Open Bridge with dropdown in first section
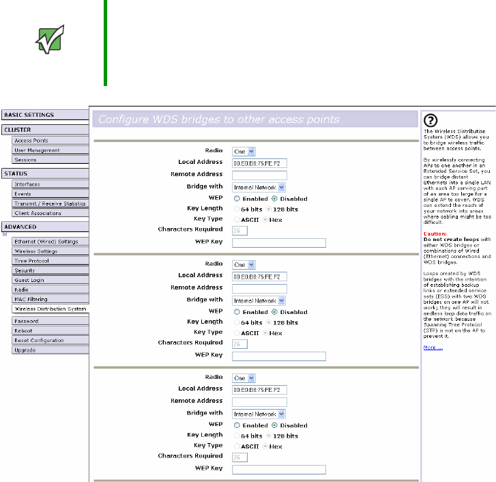The width and height of the screenshot is (496, 482). (259, 187)
